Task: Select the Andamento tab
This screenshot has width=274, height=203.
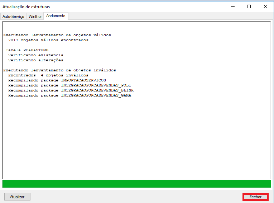Action: click(56, 16)
